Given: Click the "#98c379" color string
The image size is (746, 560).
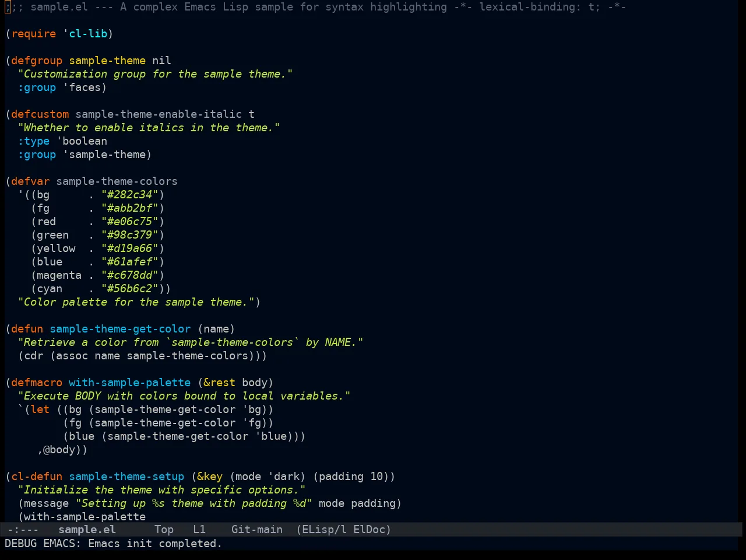Looking at the screenshot, I should (x=130, y=235).
